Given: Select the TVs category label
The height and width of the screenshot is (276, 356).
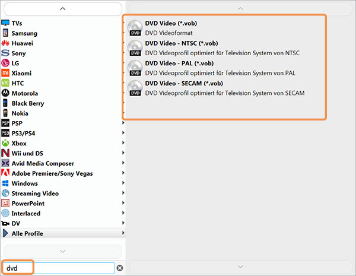Looking at the screenshot, I should (17, 23).
